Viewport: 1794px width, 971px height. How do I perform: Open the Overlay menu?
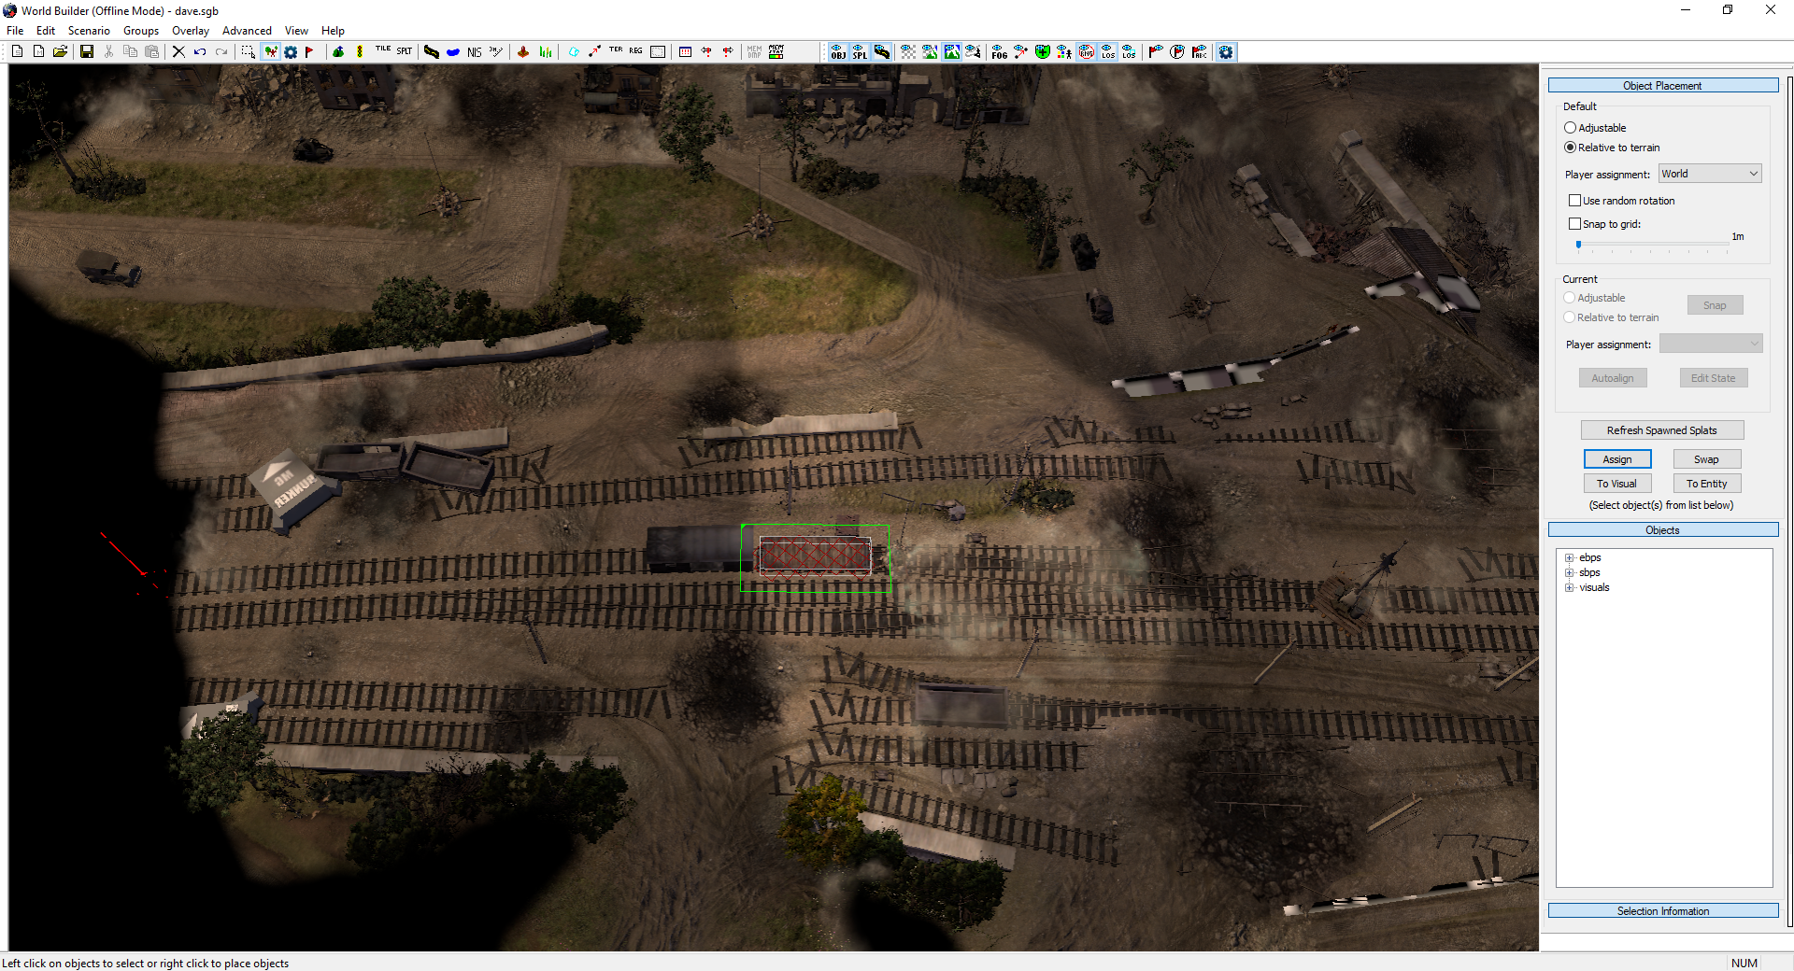pyautogui.click(x=191, y=31)
